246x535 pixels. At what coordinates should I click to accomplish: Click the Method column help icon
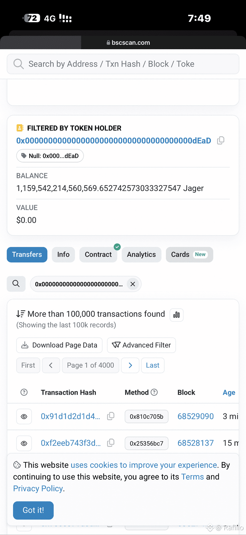click(154, 392)
